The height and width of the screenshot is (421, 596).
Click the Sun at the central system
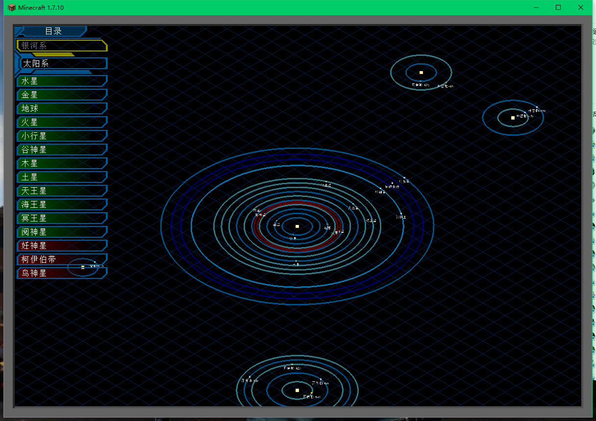297,226
